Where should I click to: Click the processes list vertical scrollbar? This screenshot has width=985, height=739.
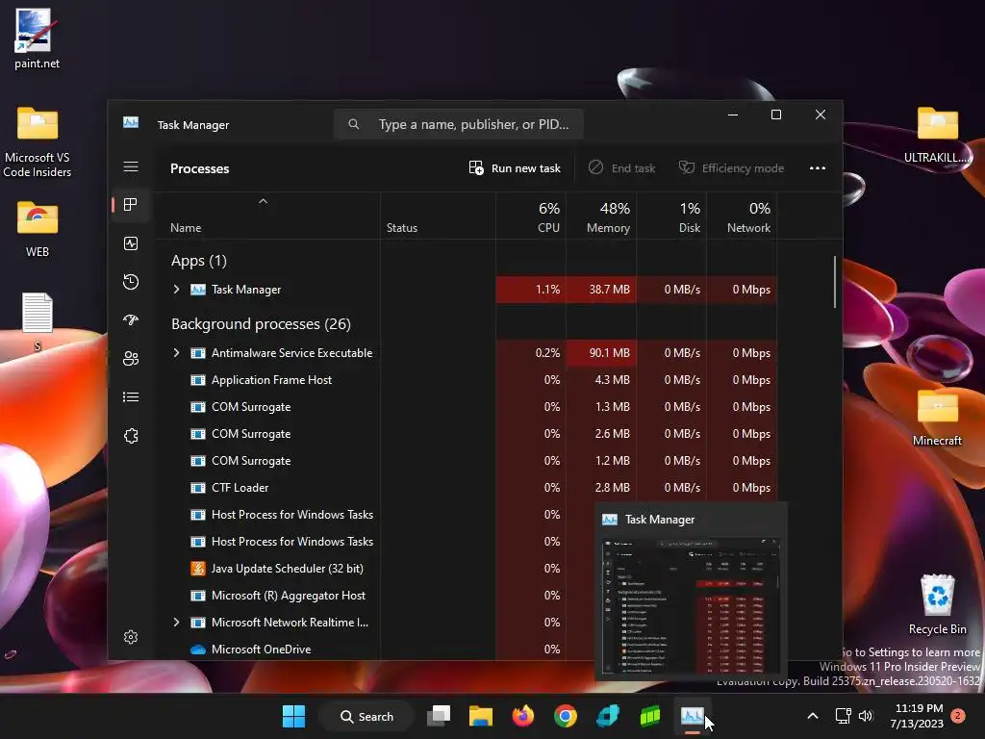coord(835,282)
